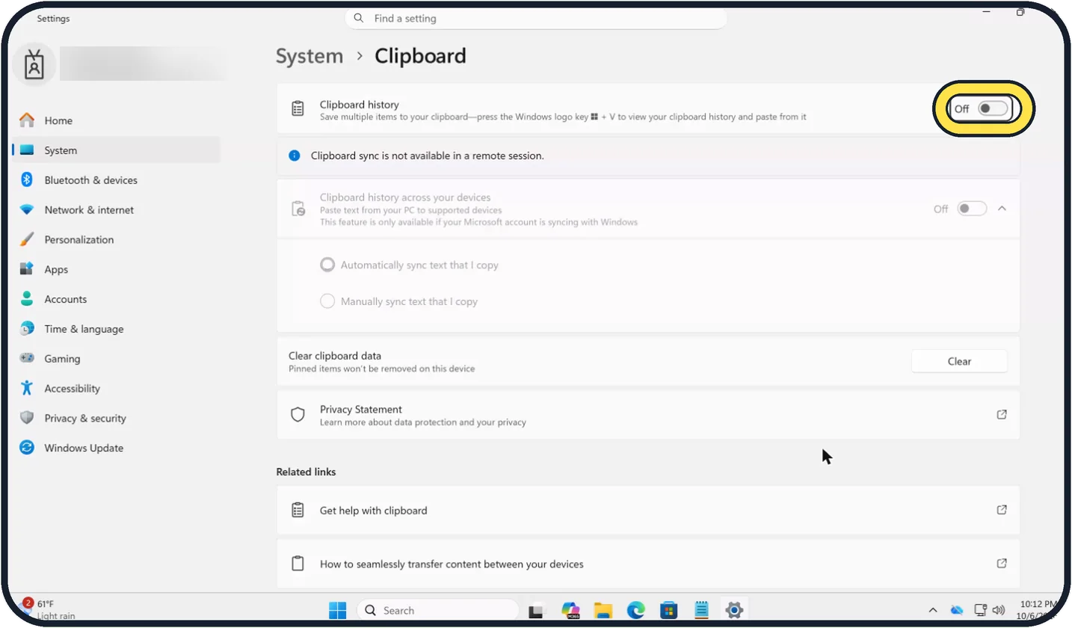
Task: Click the volume speaker tray icon
Action: point(999,610)
